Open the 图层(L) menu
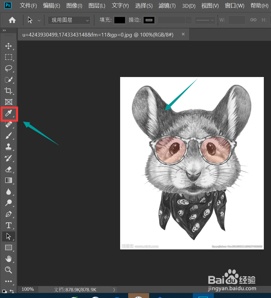271x298 pixels. 97,6
